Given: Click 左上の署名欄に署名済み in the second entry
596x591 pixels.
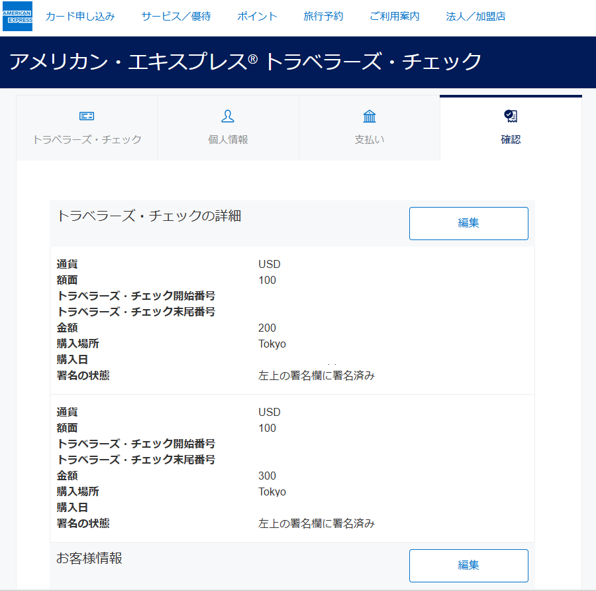Looking at the screenshot, I should pyautogui.click(x=317, y=523).
